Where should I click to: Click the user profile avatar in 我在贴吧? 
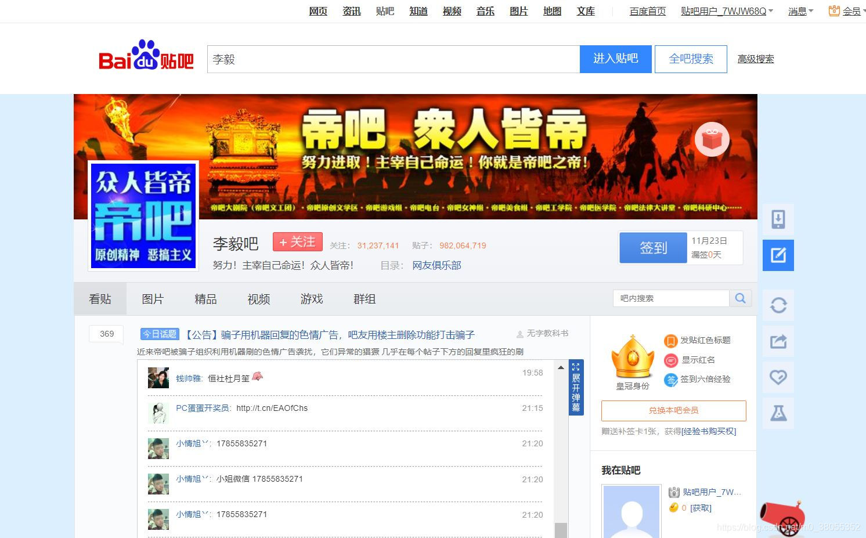[632, 512]
